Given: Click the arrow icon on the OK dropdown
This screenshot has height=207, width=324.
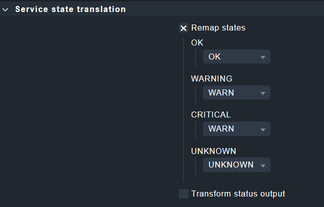Looking at the screenshot, I should click(263, 57).
